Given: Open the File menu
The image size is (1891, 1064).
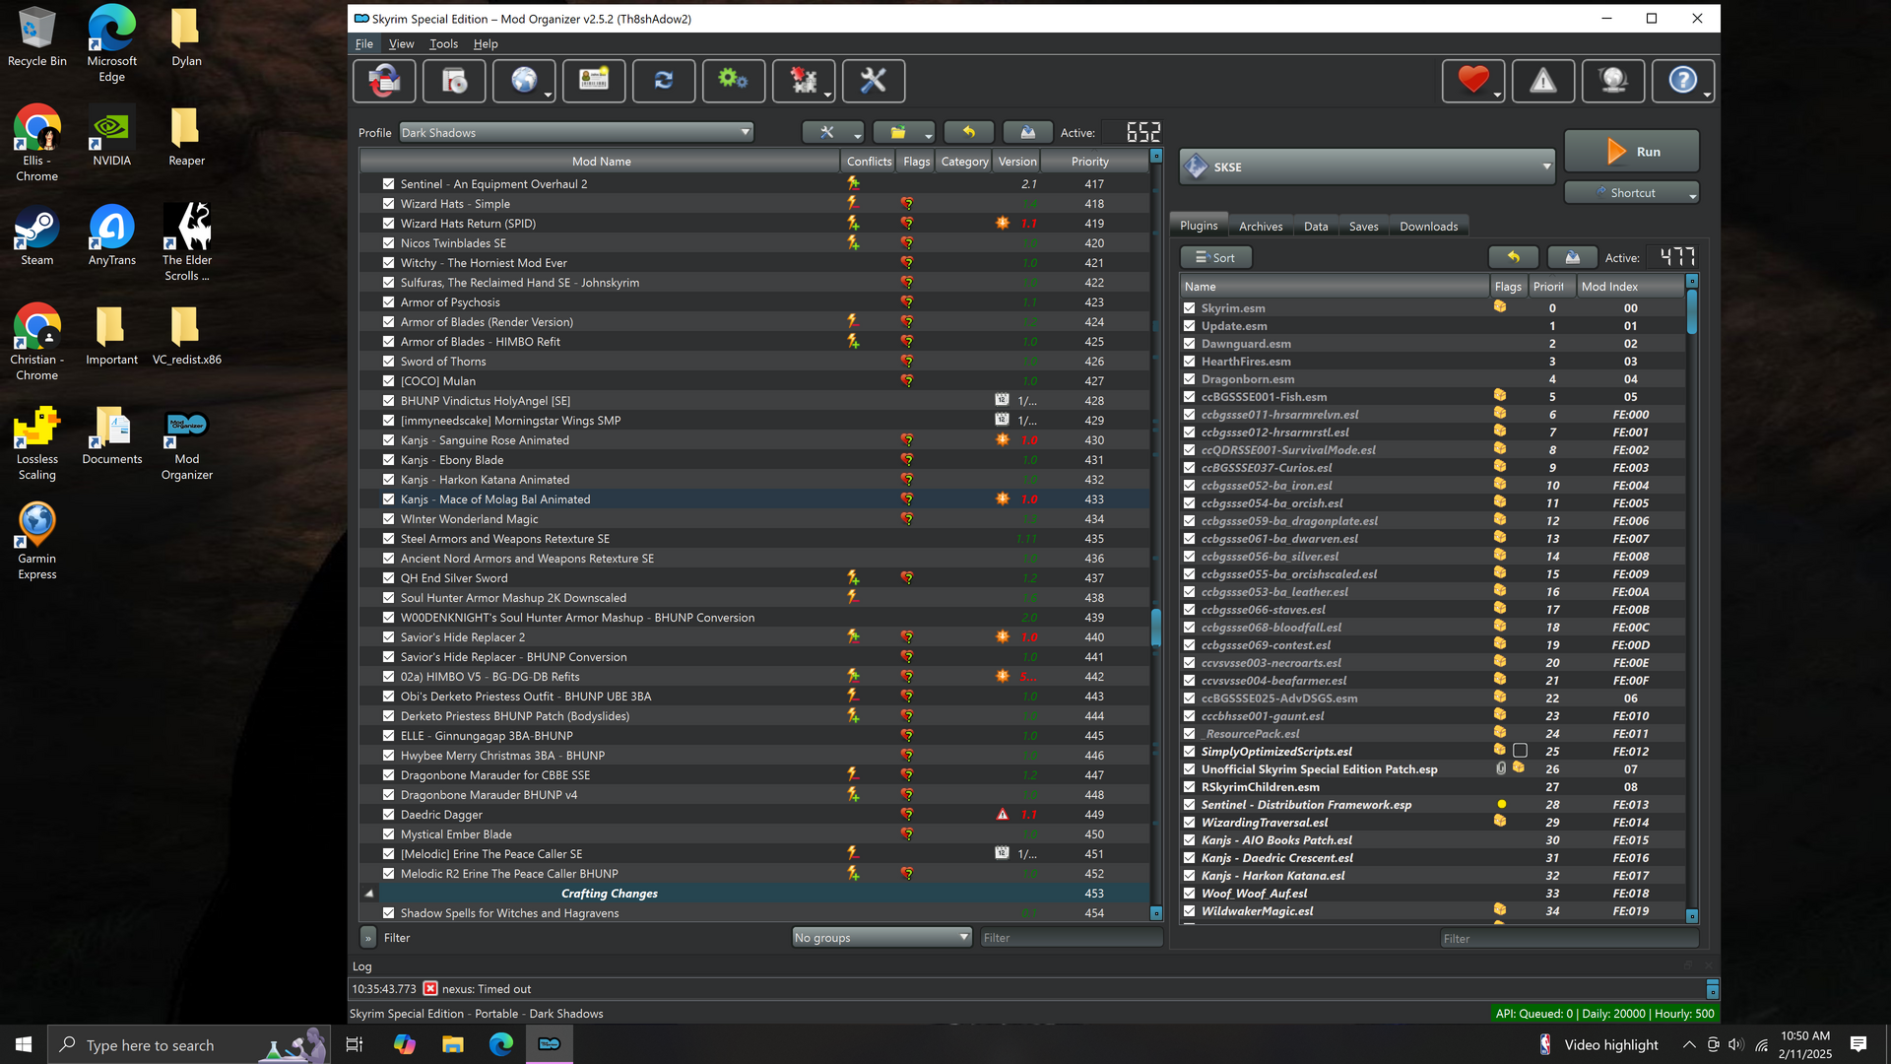Looking at the screenshot, I should (364, 44).
